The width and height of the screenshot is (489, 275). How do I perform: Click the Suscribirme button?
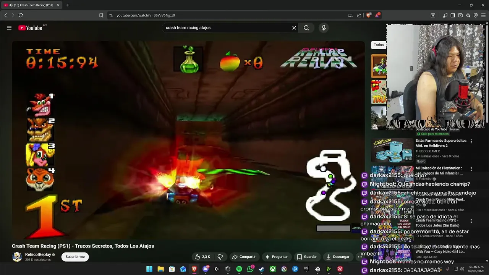click(75, 257)
